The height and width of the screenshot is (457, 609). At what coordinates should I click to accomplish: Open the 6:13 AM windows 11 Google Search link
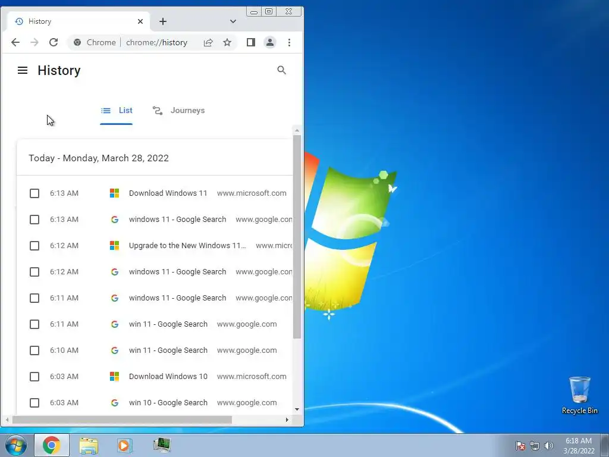(177, 220)
